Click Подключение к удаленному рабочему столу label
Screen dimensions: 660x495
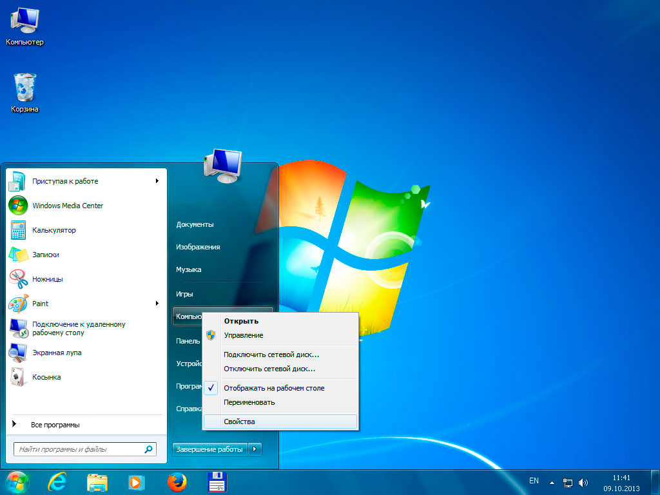(x=79, y=328)
